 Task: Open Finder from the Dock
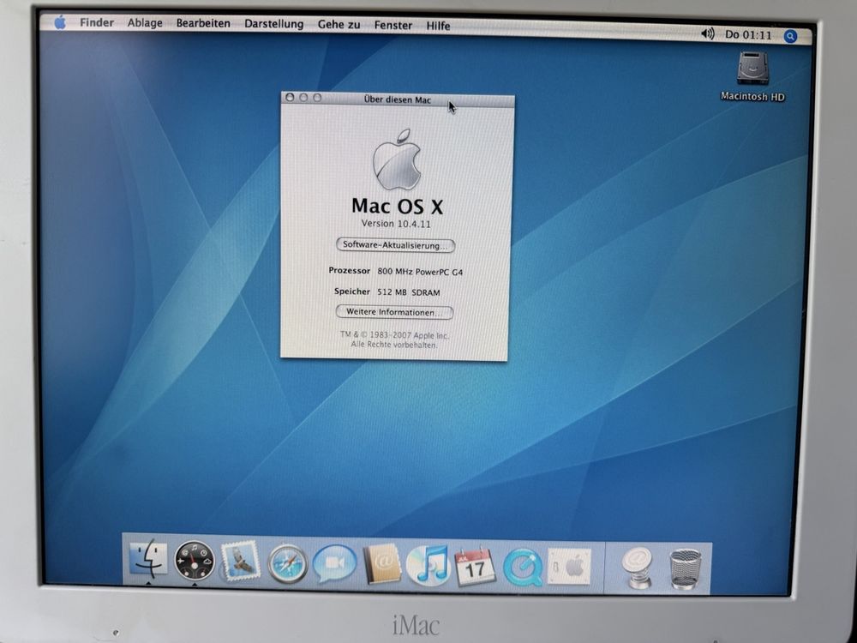coord(148,559)
